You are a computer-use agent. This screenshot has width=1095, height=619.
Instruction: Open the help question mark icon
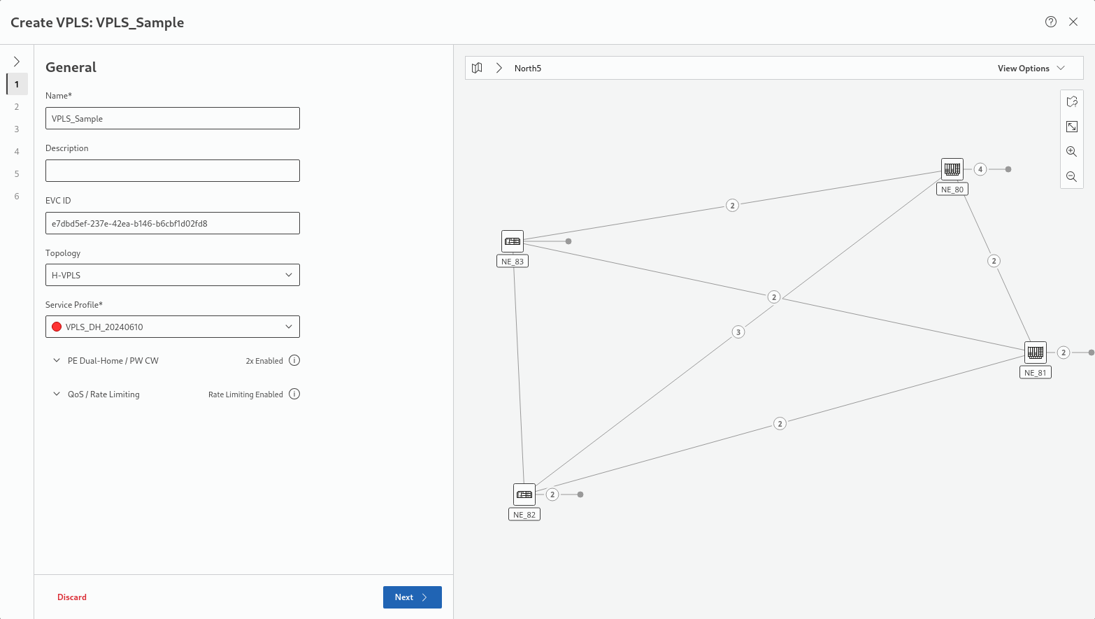[1050, 22]
